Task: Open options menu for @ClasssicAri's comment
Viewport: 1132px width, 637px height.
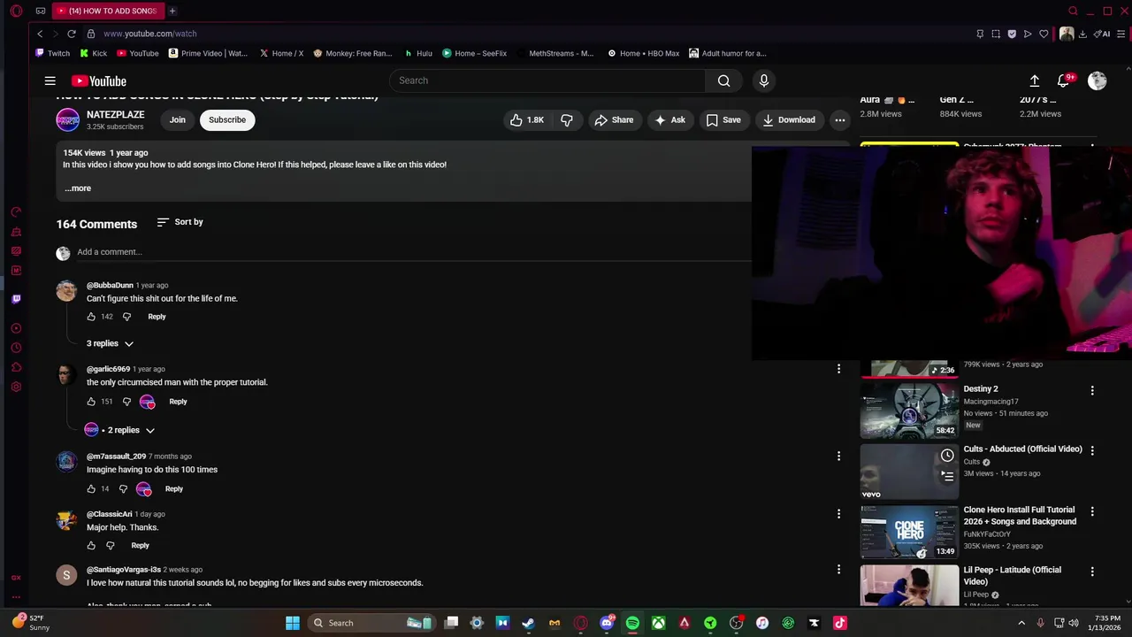Action: [838, 514]
